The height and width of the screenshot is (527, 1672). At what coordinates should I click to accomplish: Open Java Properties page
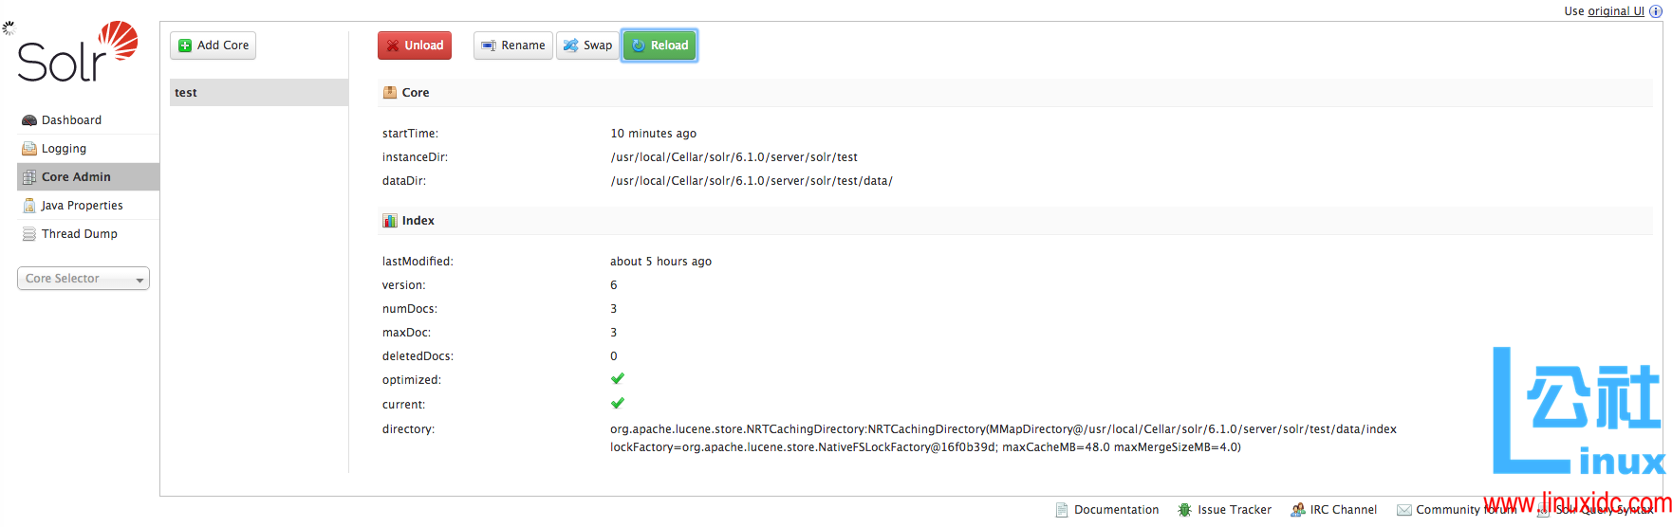pyautogui.click(x=88, y=206)
